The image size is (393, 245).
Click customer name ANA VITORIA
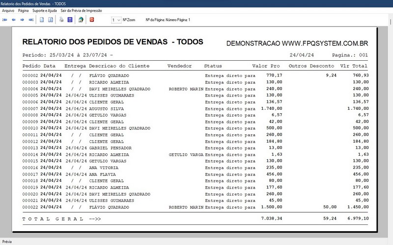coord(104,168)
